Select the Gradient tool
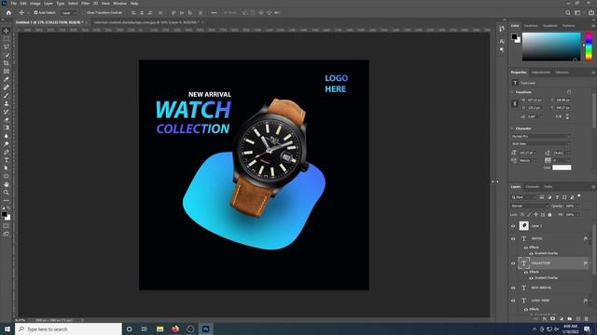This screenshot has width=597, height=335. pos(7,127)
